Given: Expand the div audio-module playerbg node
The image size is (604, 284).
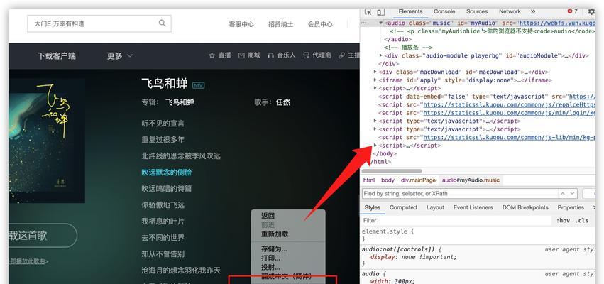Looking at the screenshot, I should [x=381, y=55].
